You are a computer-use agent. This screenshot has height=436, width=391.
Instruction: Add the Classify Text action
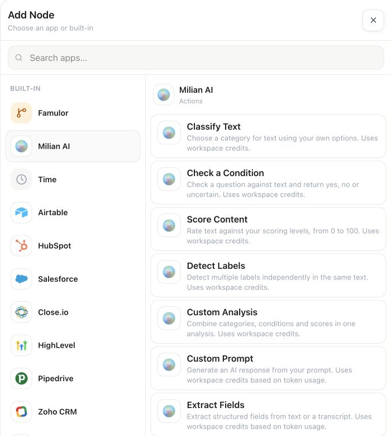pyautogui.click(x=268, y=136)
